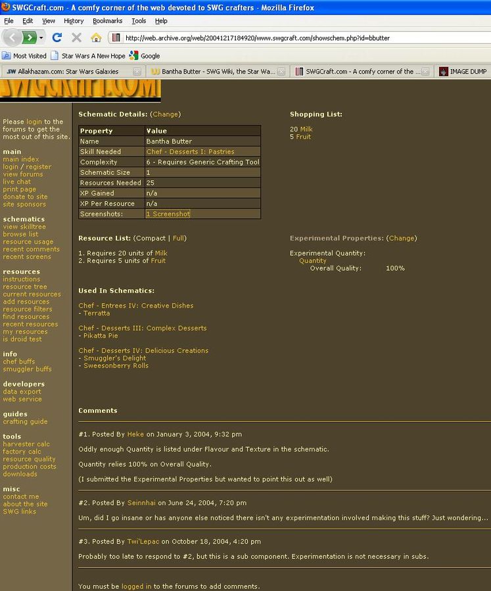491x591 pixels.
Task: Close the Bantha Butter SWG Wiki tab
Action: pos(281,72)
